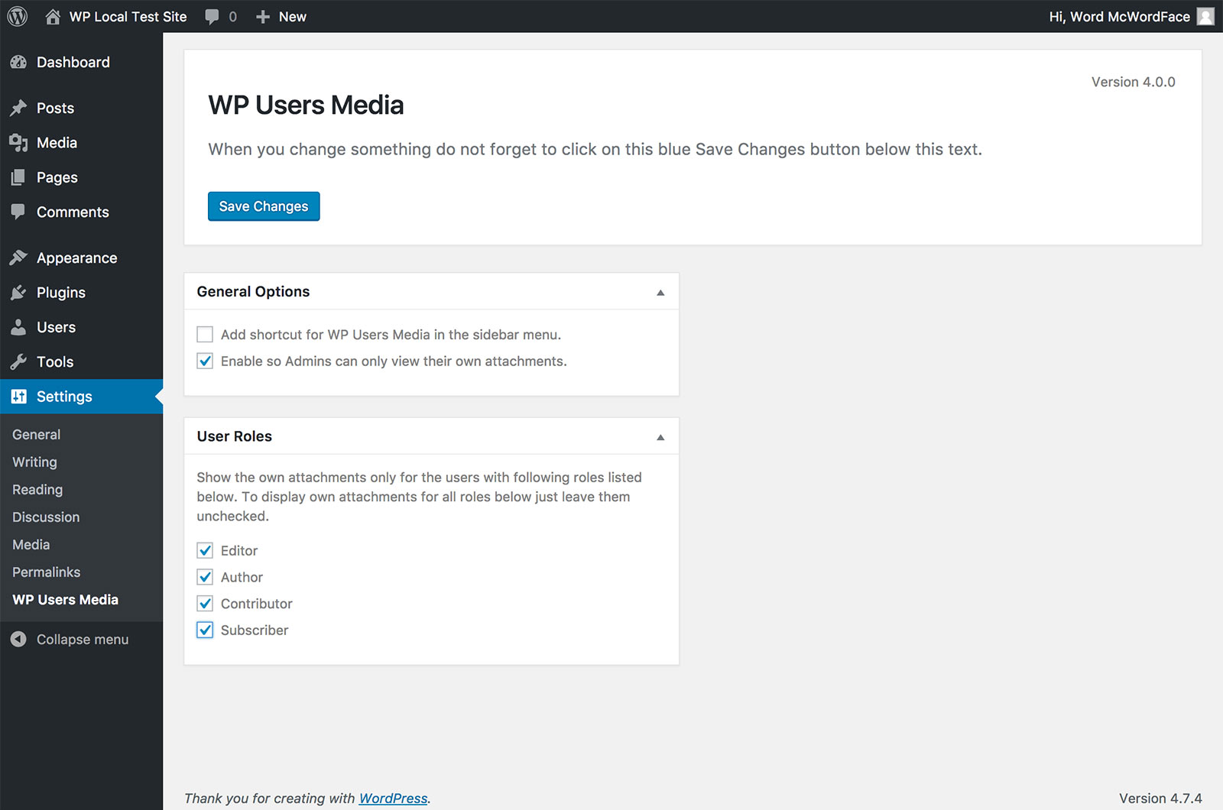Click the Save Changes button
Screen dimensions: 1223x810
[264, 206]
